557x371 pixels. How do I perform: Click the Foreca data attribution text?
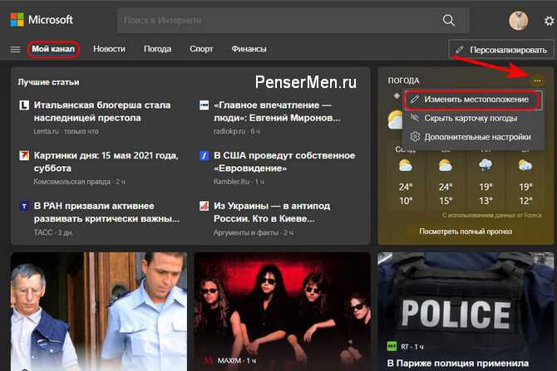[491, 215]
